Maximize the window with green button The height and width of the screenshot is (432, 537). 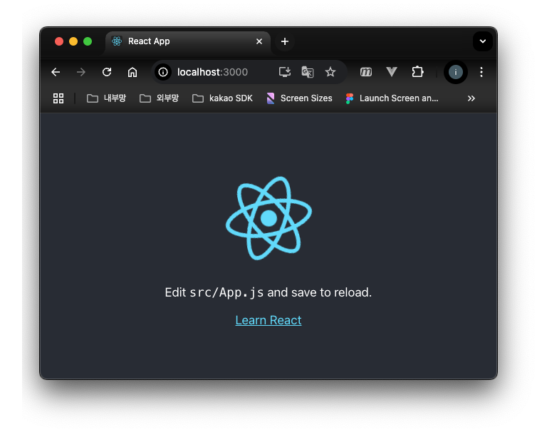tap(88, 41)
